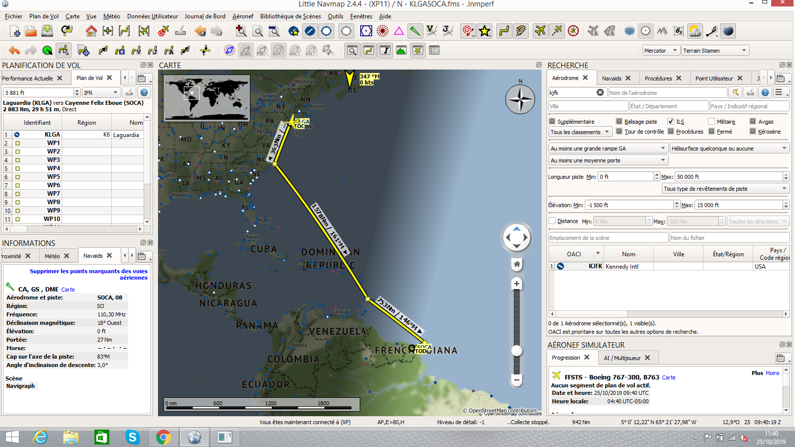Click the Moins link in aircraft panel
Viewport: 795px width, 447px height.
click(772, 373)
